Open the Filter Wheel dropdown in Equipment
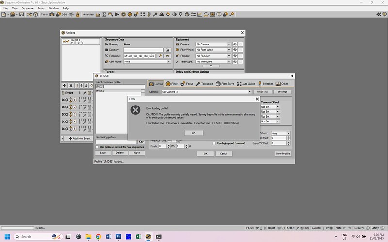Viewport: 388px width, 242px height. (x=229, y=50)
